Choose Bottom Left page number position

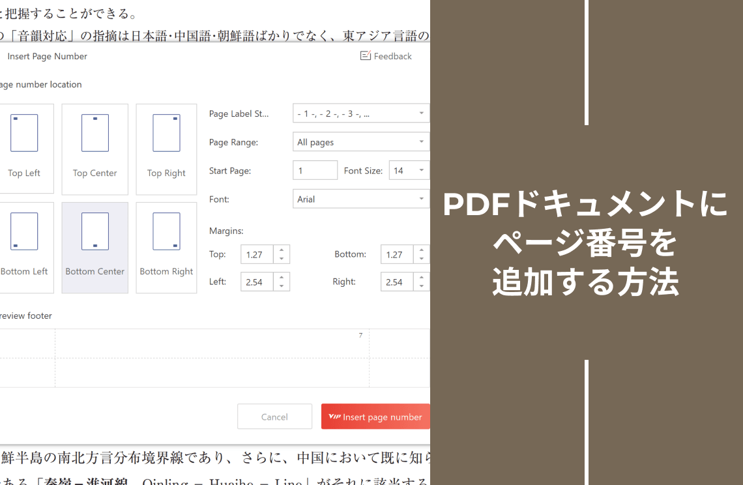[x=24, y=248]
